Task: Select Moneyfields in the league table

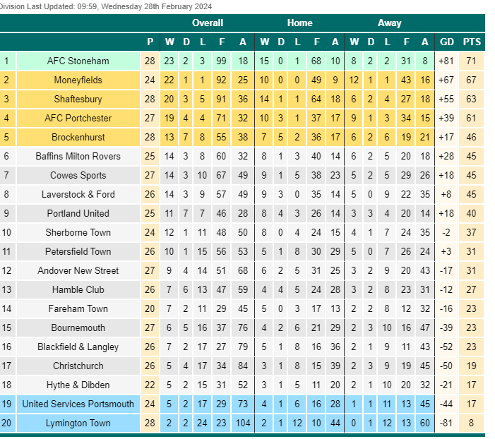Action: pos(78,80)
